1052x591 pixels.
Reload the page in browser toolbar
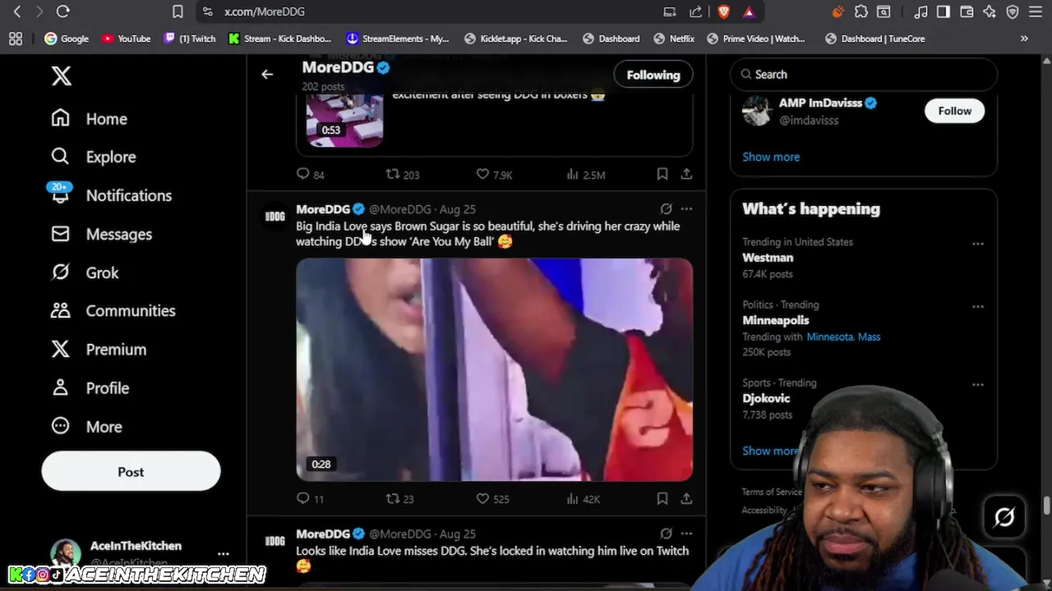63,11
